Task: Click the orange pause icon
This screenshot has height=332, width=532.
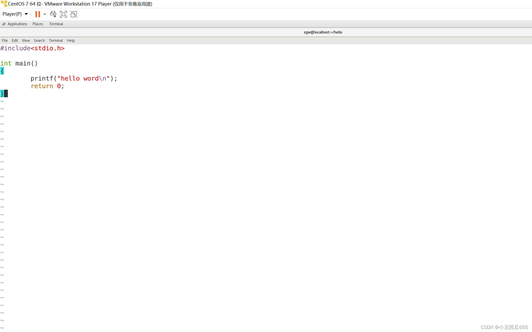Action: click(38, 14)
